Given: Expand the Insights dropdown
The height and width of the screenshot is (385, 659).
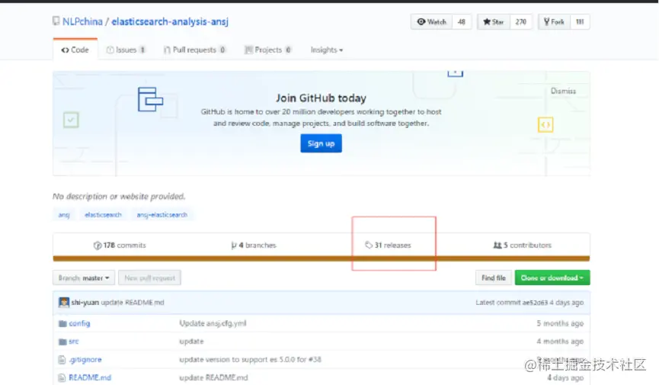Looking at the screenshot, I should pos(327,50).
